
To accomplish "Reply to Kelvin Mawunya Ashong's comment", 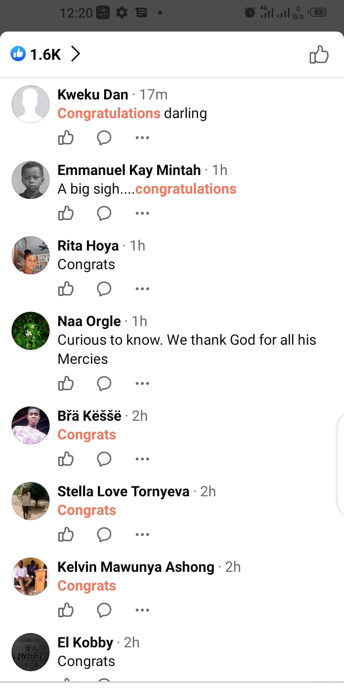I will tap(104, 611).
